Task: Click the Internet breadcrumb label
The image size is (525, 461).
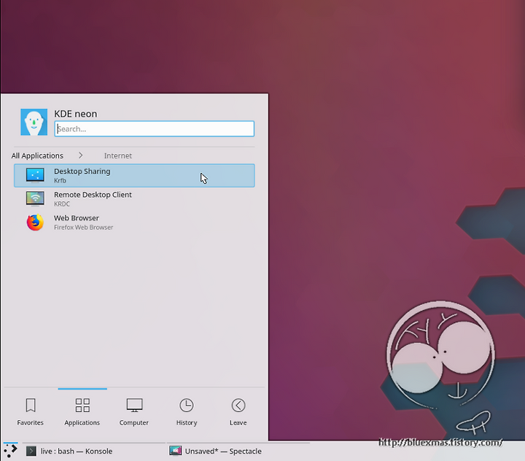Action: [118, 156]
